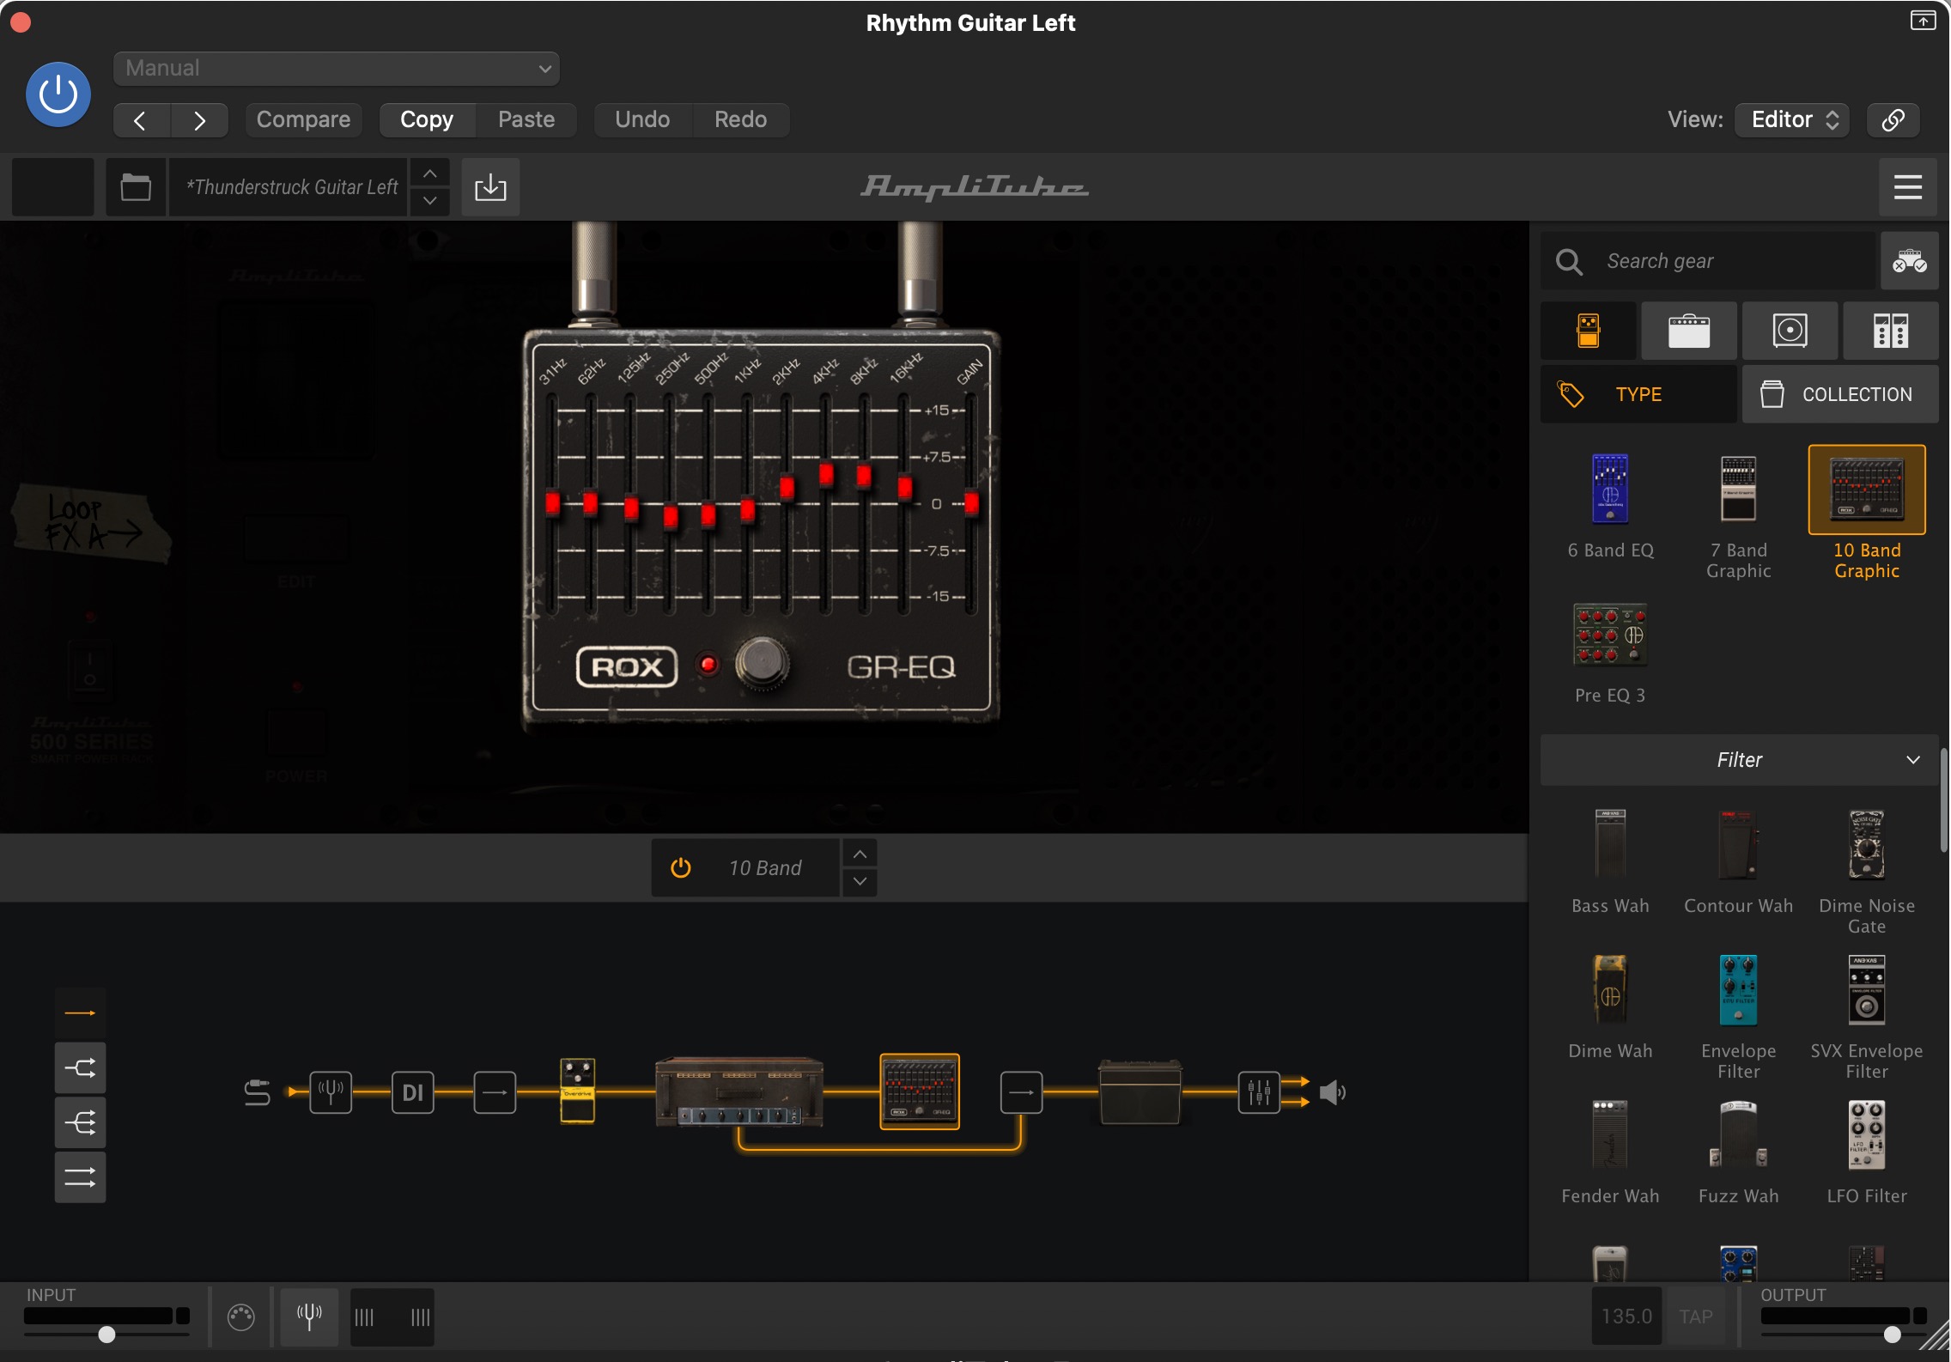The width and height of the screenshot is (1951, 1362).
Task: Click the Paste button
Action: pyautogui.click(x=526, y=119)
